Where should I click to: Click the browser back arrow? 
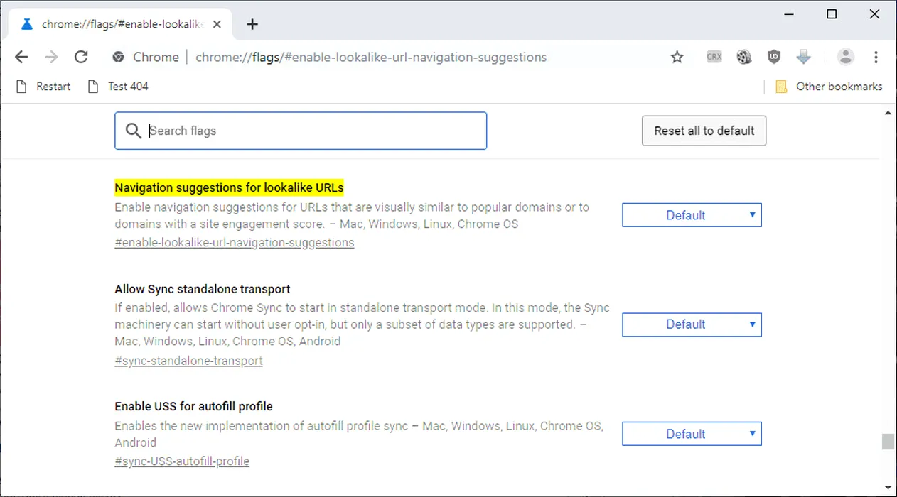(21, 57)
